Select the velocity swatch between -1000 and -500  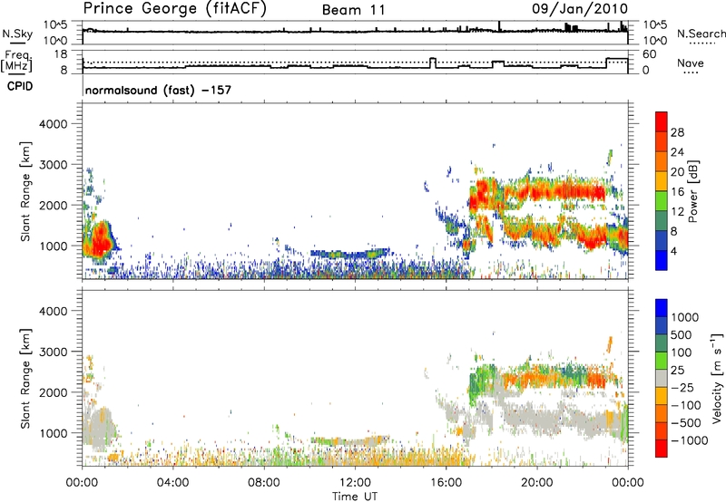[x=662, y=430]
